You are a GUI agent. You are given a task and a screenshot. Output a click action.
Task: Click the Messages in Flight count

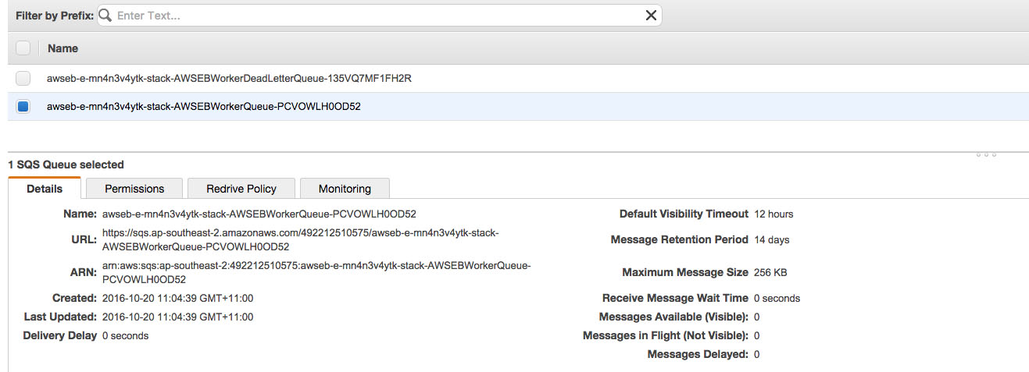point(756,335)
